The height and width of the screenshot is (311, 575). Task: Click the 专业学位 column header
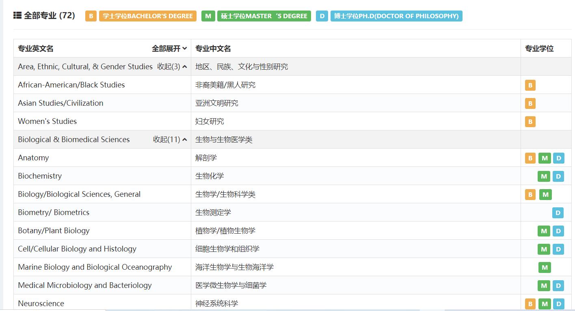point(539,49)
